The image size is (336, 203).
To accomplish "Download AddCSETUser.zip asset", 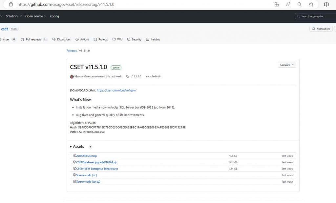I will click(x=87, y=156).
